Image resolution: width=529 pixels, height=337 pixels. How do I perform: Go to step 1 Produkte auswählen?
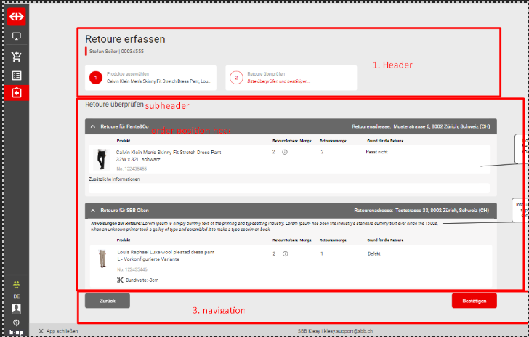[x=149, y=78]
